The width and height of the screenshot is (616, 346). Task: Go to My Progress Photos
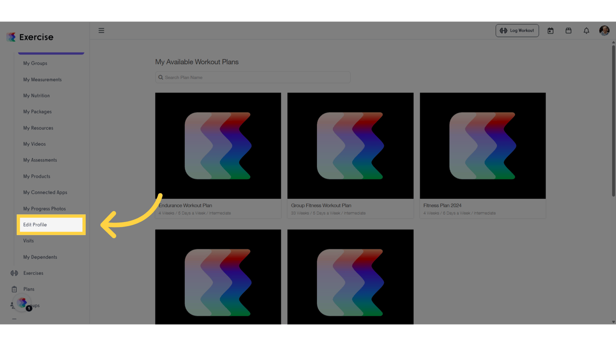[45, 209]
